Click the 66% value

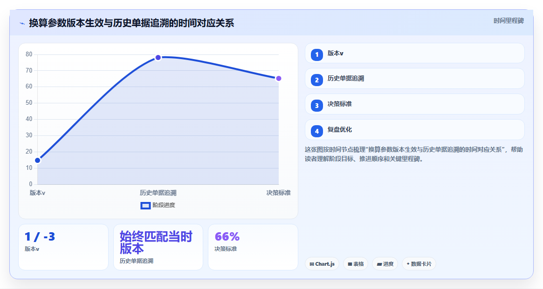tap(227, 237)
